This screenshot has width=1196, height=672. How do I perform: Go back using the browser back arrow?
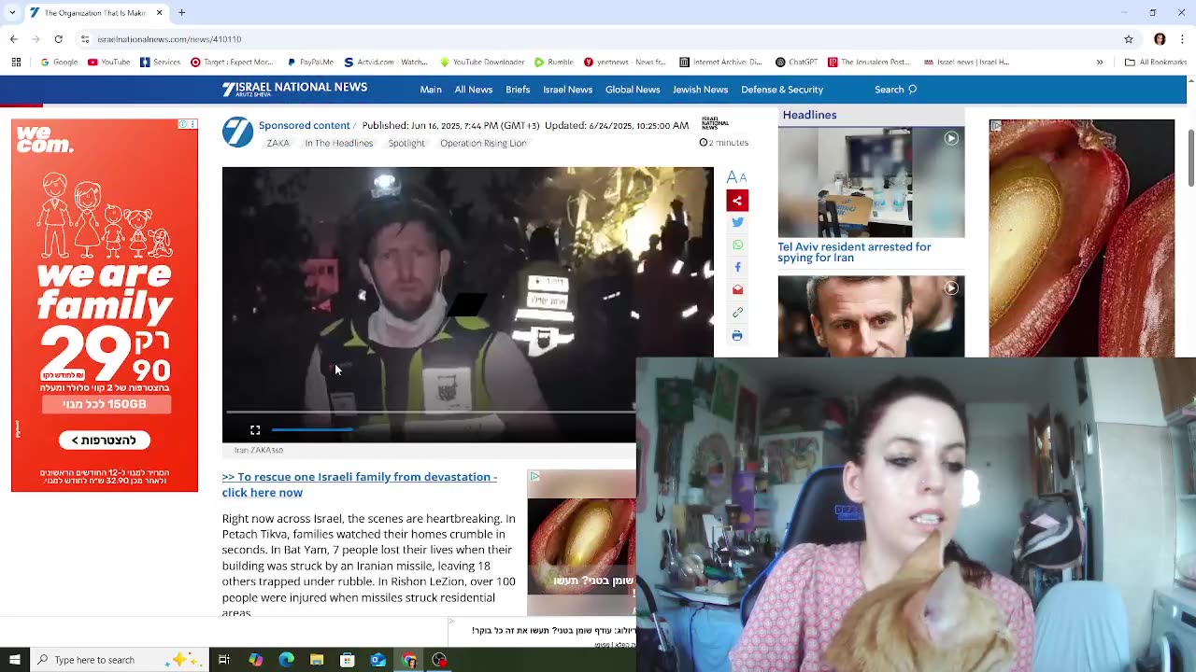pyautogui.click(x=14, y=39)
